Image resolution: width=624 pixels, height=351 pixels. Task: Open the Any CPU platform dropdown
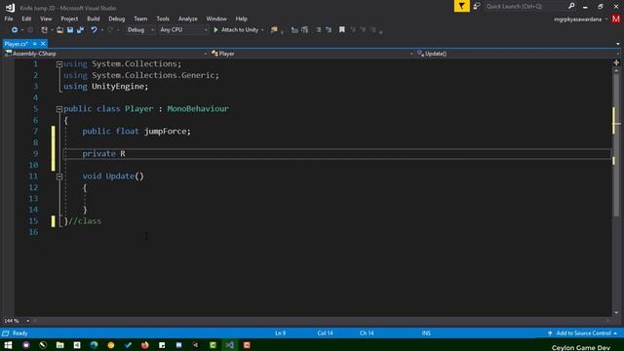tap(183, 30)
